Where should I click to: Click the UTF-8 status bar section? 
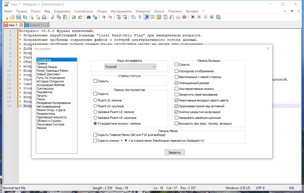coord(260,188)
